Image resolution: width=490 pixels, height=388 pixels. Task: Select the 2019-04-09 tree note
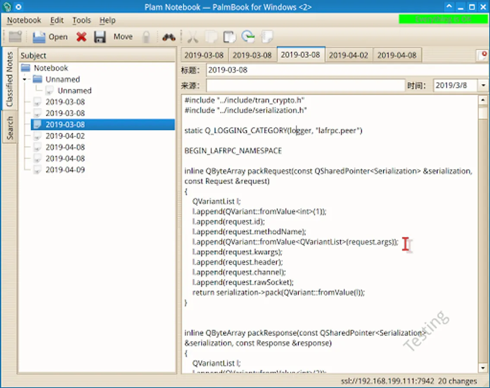pos(65,169)
